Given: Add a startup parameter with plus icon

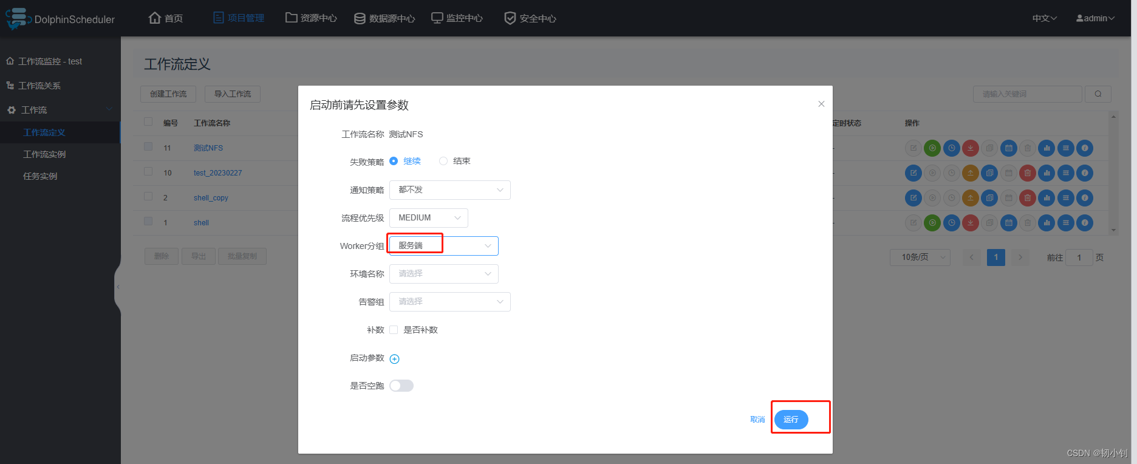Looking at the screenshot, I should coord(394,359).
